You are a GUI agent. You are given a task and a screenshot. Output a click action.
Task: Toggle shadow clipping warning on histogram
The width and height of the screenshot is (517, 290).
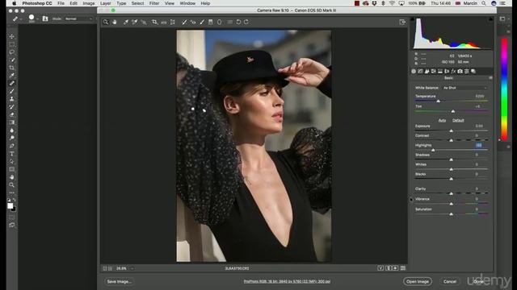pyautogui.click(x=412, y=19)
